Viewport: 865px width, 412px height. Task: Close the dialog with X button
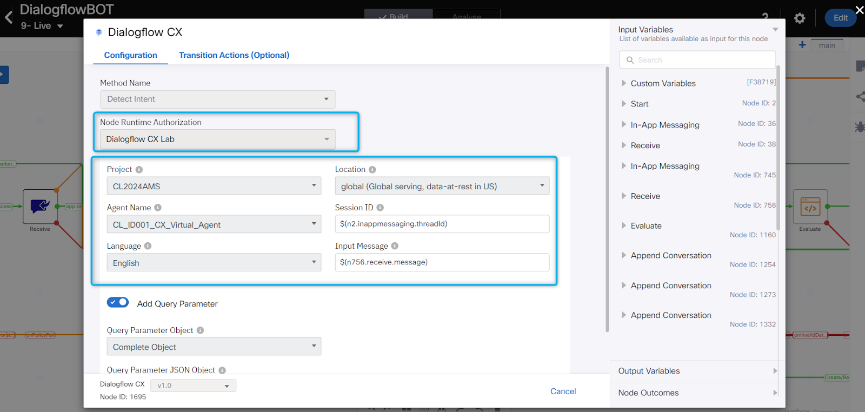pos(860,10)
